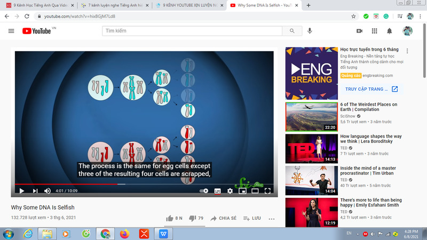Start voice search with microphone icon
This screenshot has width=427, height=240.
point(310,31)
